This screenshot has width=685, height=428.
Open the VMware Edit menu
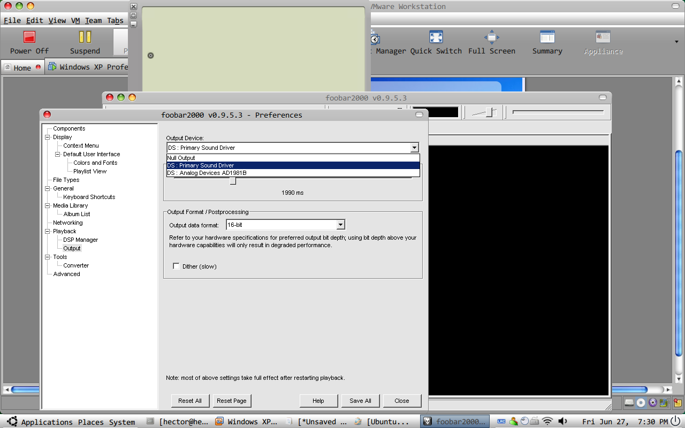[35, 20]
